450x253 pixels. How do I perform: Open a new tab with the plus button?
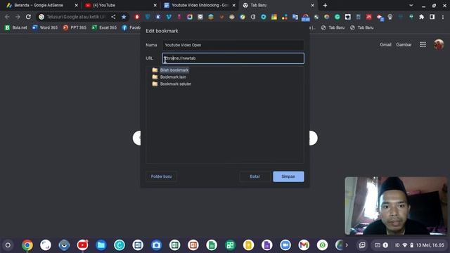[x=325, y=5]
